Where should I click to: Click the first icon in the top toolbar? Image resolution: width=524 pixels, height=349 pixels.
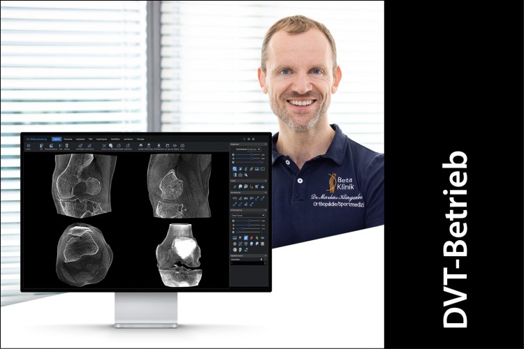click(29, 146)
